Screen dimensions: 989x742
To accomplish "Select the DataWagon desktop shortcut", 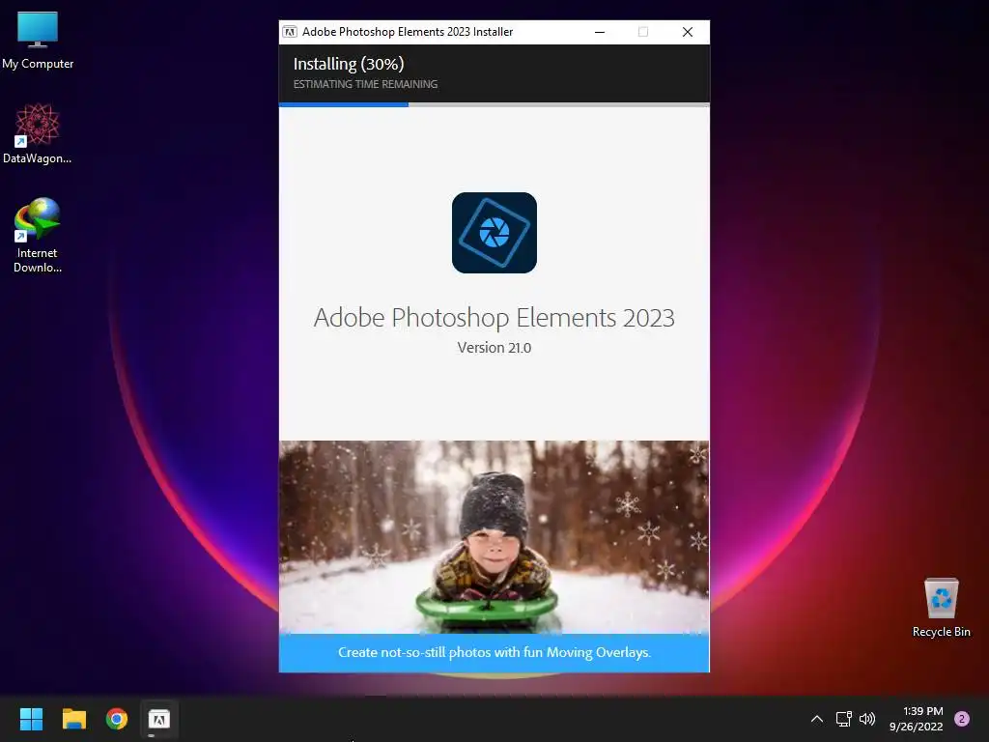I will click(38, 133).
